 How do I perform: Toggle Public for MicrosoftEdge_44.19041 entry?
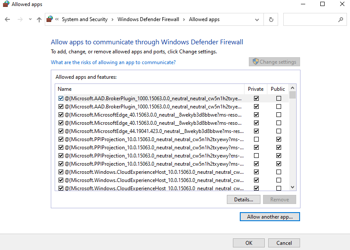click(279, 131)
